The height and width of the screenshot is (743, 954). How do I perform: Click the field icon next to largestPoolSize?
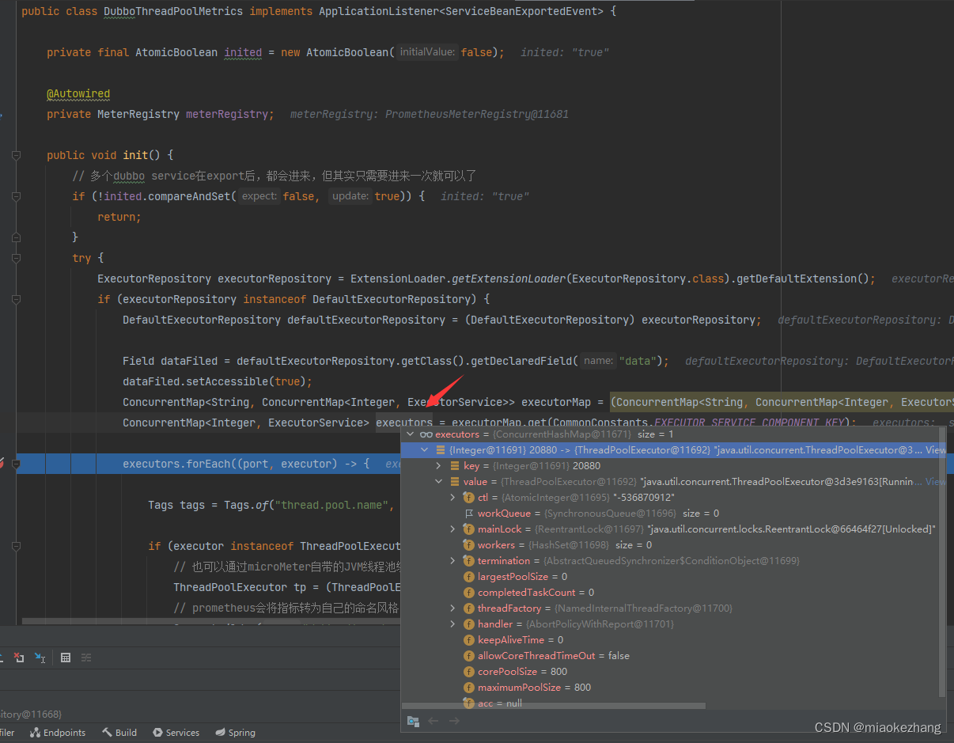[x=469, y=577]
